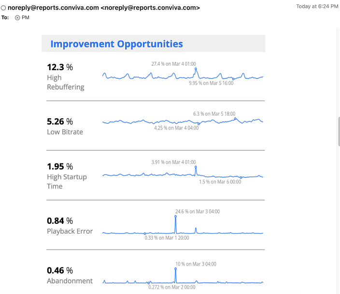Click the PM recipient name
The width and height of the screenshot is (340, 294).
(x=26, y=17)
